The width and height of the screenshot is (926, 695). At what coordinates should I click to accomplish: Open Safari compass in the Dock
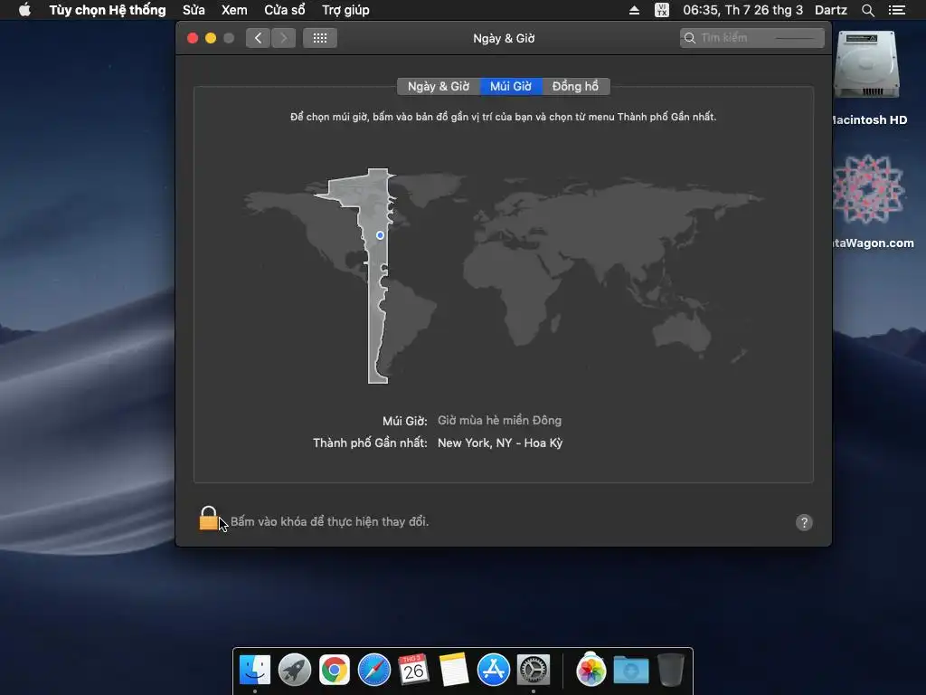[373, 671]
